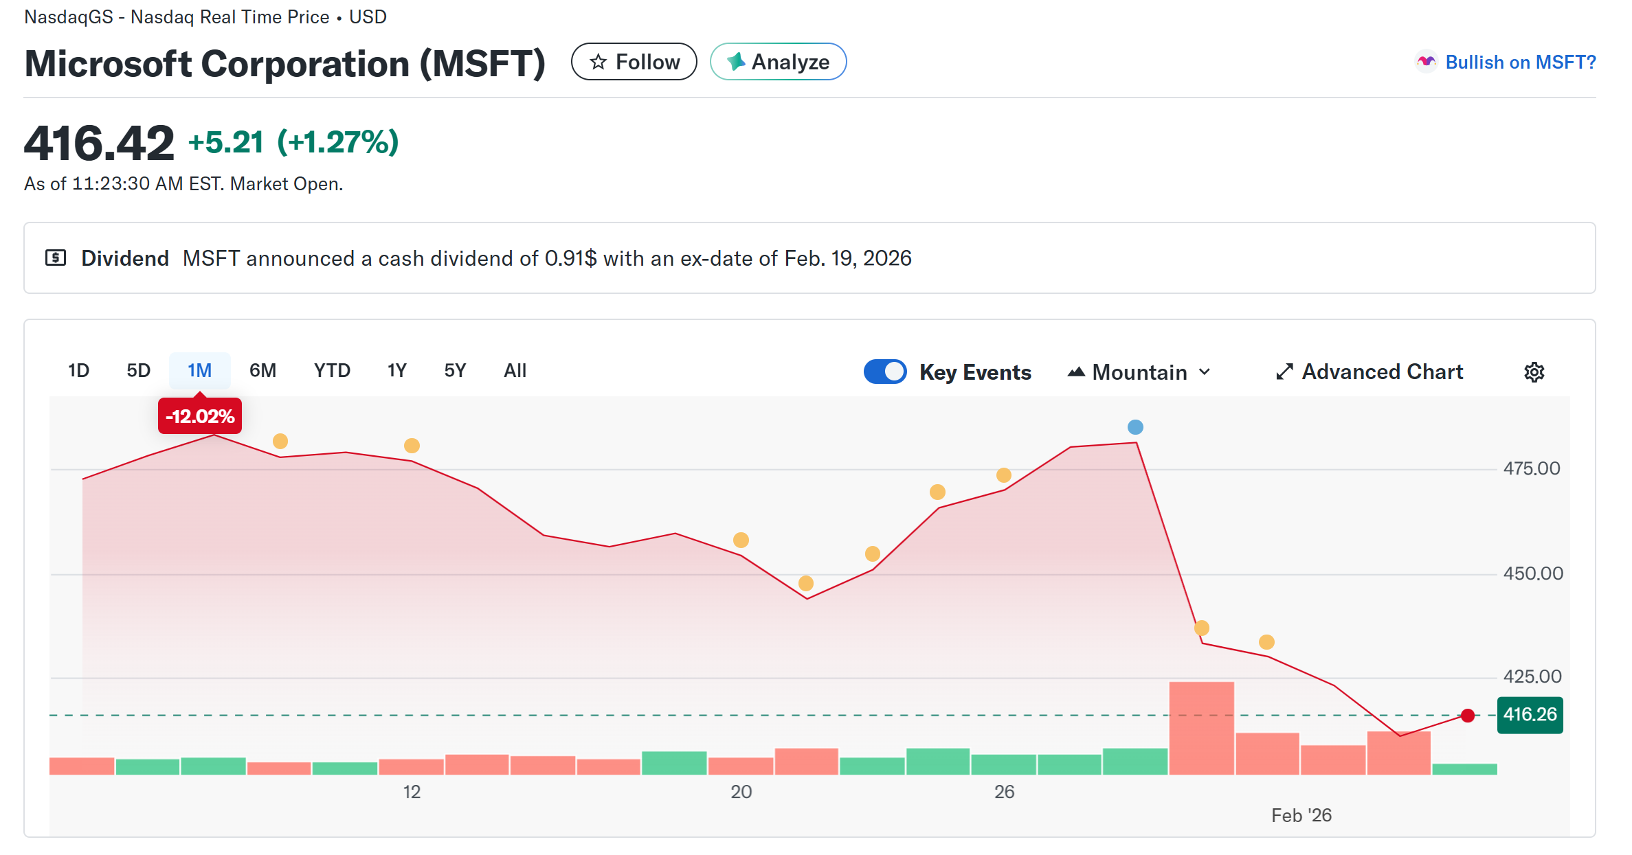The height and width of the screenshot is (855, 1632).
Task: Open the Bullish on MSFT? link
Action: click(x=1521, y=62)
